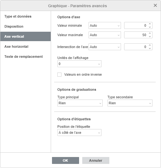Screen dimensions: 161x168
Task: Expand the Type principal dropdown
Action: [80, 103]
